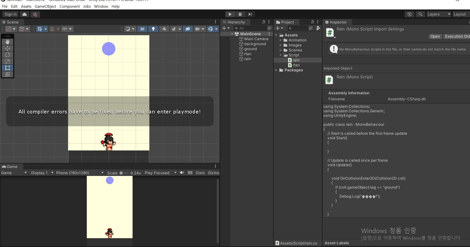The image size is (470, 247).
Task: Open the collab/version control bug icon
Action: [35, 14]
